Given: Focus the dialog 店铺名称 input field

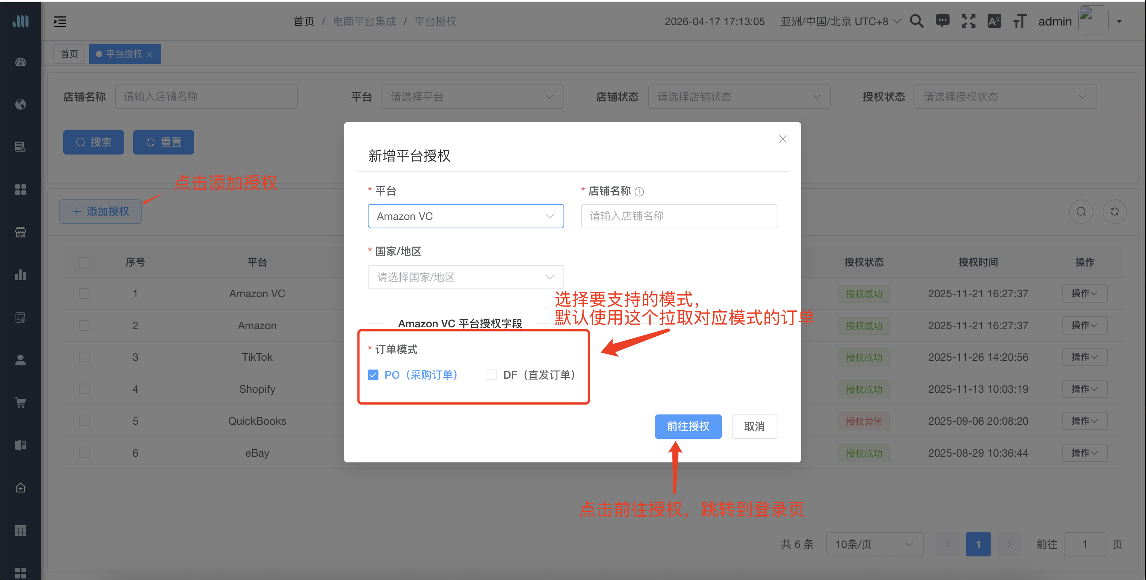Looking at the screenshot, I should (679, 216).
